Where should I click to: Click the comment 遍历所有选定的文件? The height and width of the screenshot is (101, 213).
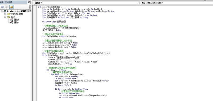pos(61,72)
